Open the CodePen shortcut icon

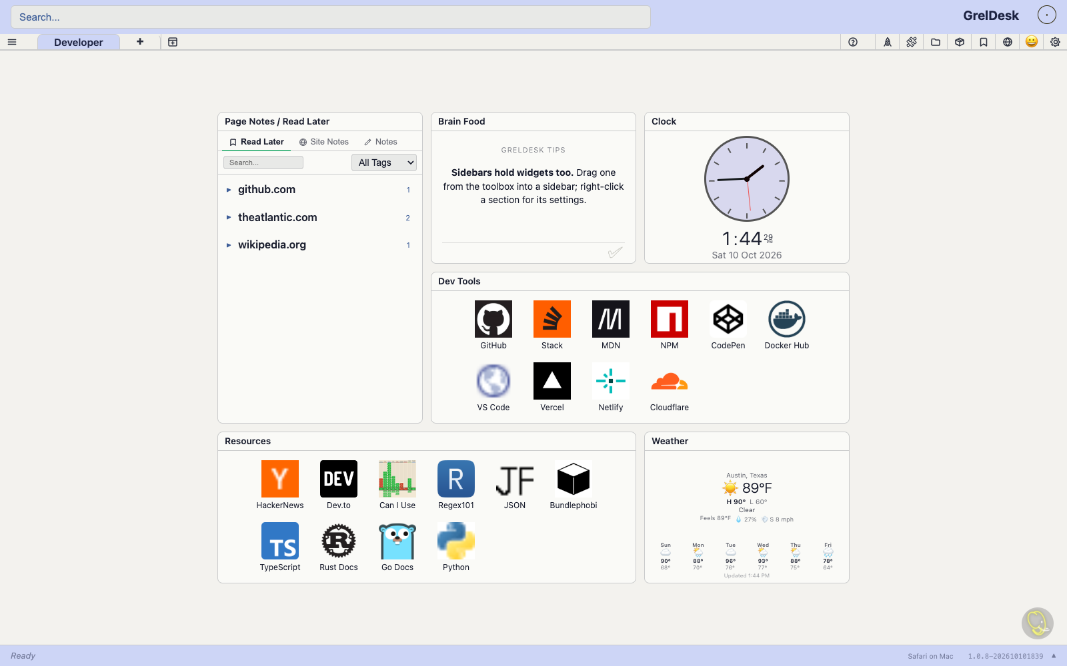point(728,319)
